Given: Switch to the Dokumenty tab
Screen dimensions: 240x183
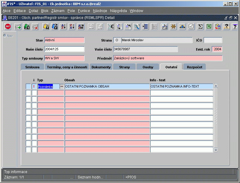Looking at the screenshot, I should click(x=101, y=67).
